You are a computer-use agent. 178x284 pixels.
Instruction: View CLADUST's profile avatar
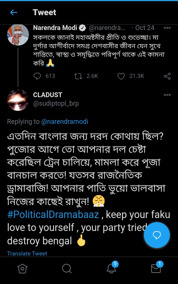18,100
